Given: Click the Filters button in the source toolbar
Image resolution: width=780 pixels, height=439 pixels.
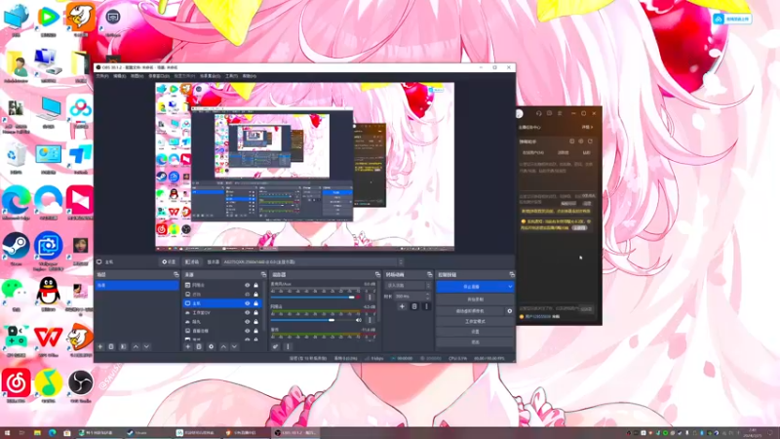Looking at the screenshot, I should (x=191, y=261).
